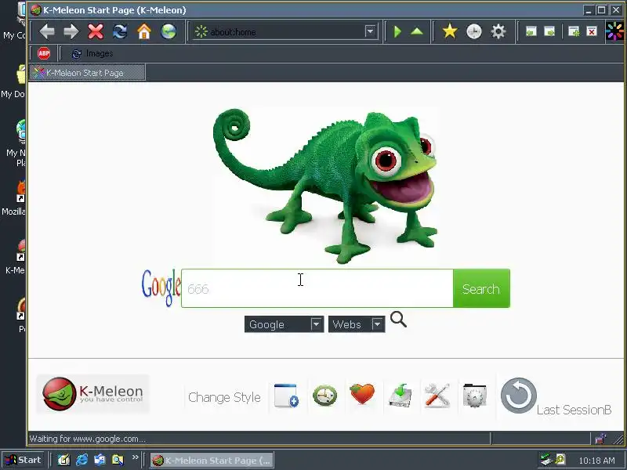Image resolution: width=627 pixels, height=470 pixels.
Task: Stop page loading with the red X
Action: tap(96, 31)
